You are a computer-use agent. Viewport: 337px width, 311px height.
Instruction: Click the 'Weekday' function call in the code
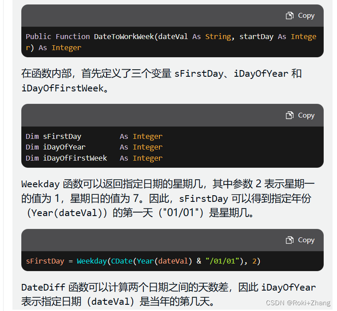[92, 261]
